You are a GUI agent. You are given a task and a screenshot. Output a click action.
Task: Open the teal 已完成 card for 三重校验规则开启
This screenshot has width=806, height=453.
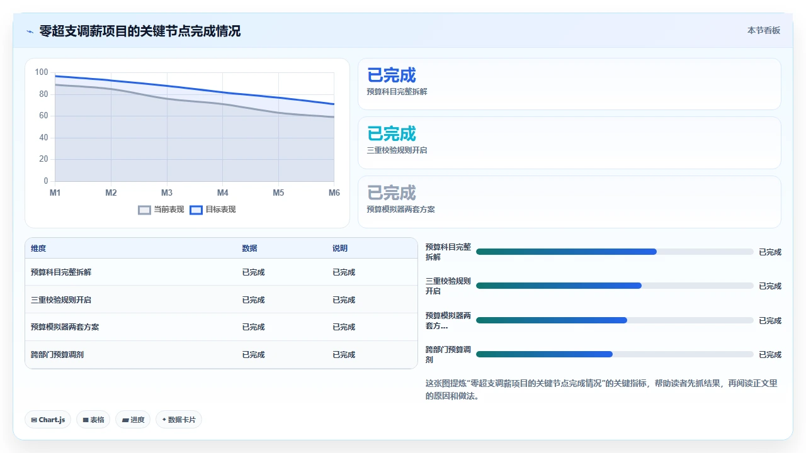click(x=569, y=143)
